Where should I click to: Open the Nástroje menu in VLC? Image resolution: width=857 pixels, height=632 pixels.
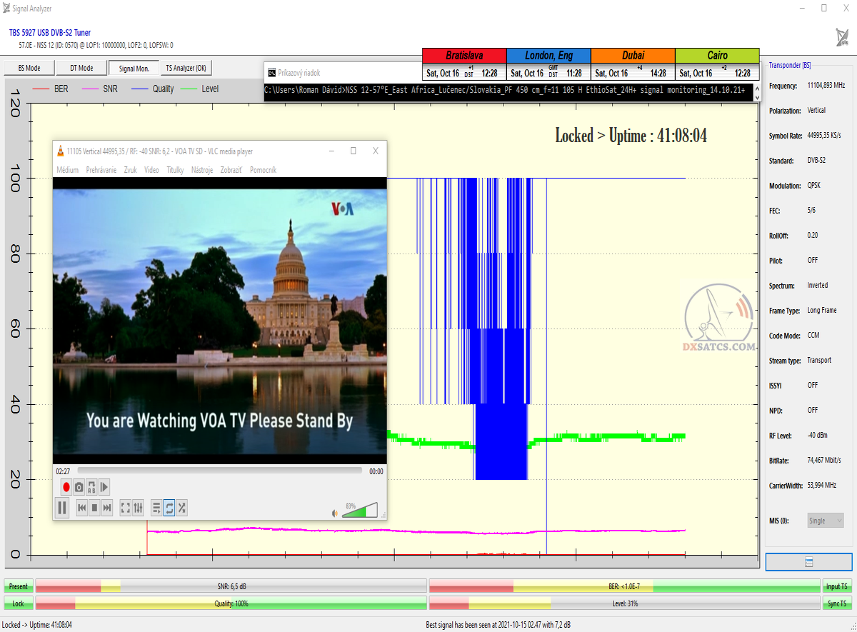(202, 170)
